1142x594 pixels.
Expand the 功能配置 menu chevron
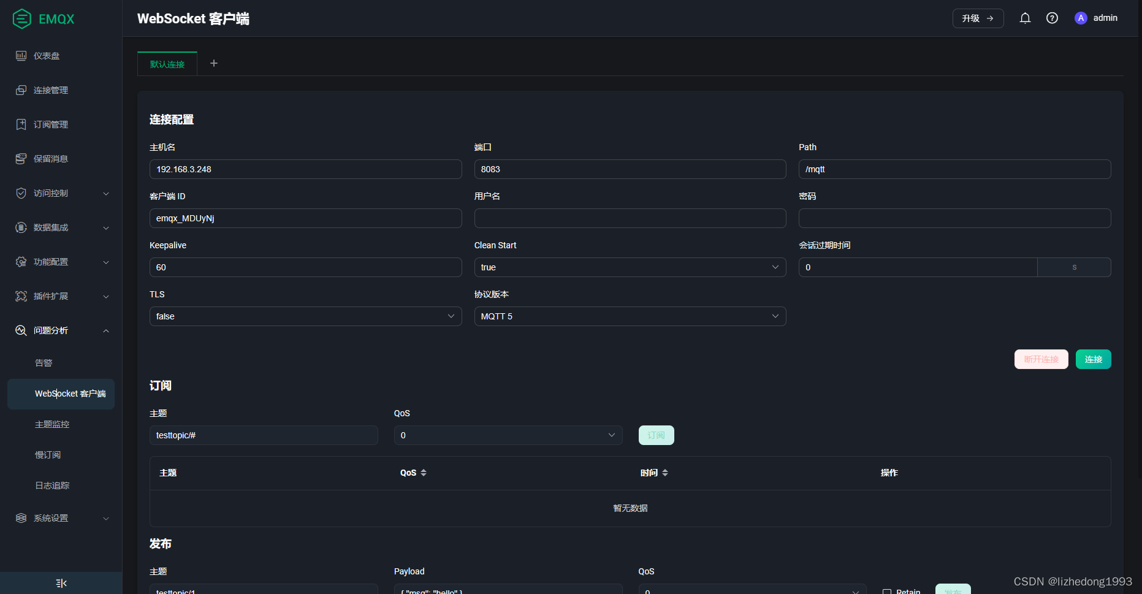(x=106, y=262)
